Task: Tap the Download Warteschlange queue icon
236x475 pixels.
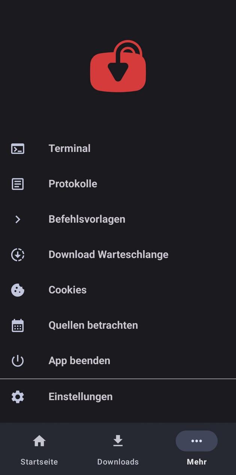Action: point(18,255)
